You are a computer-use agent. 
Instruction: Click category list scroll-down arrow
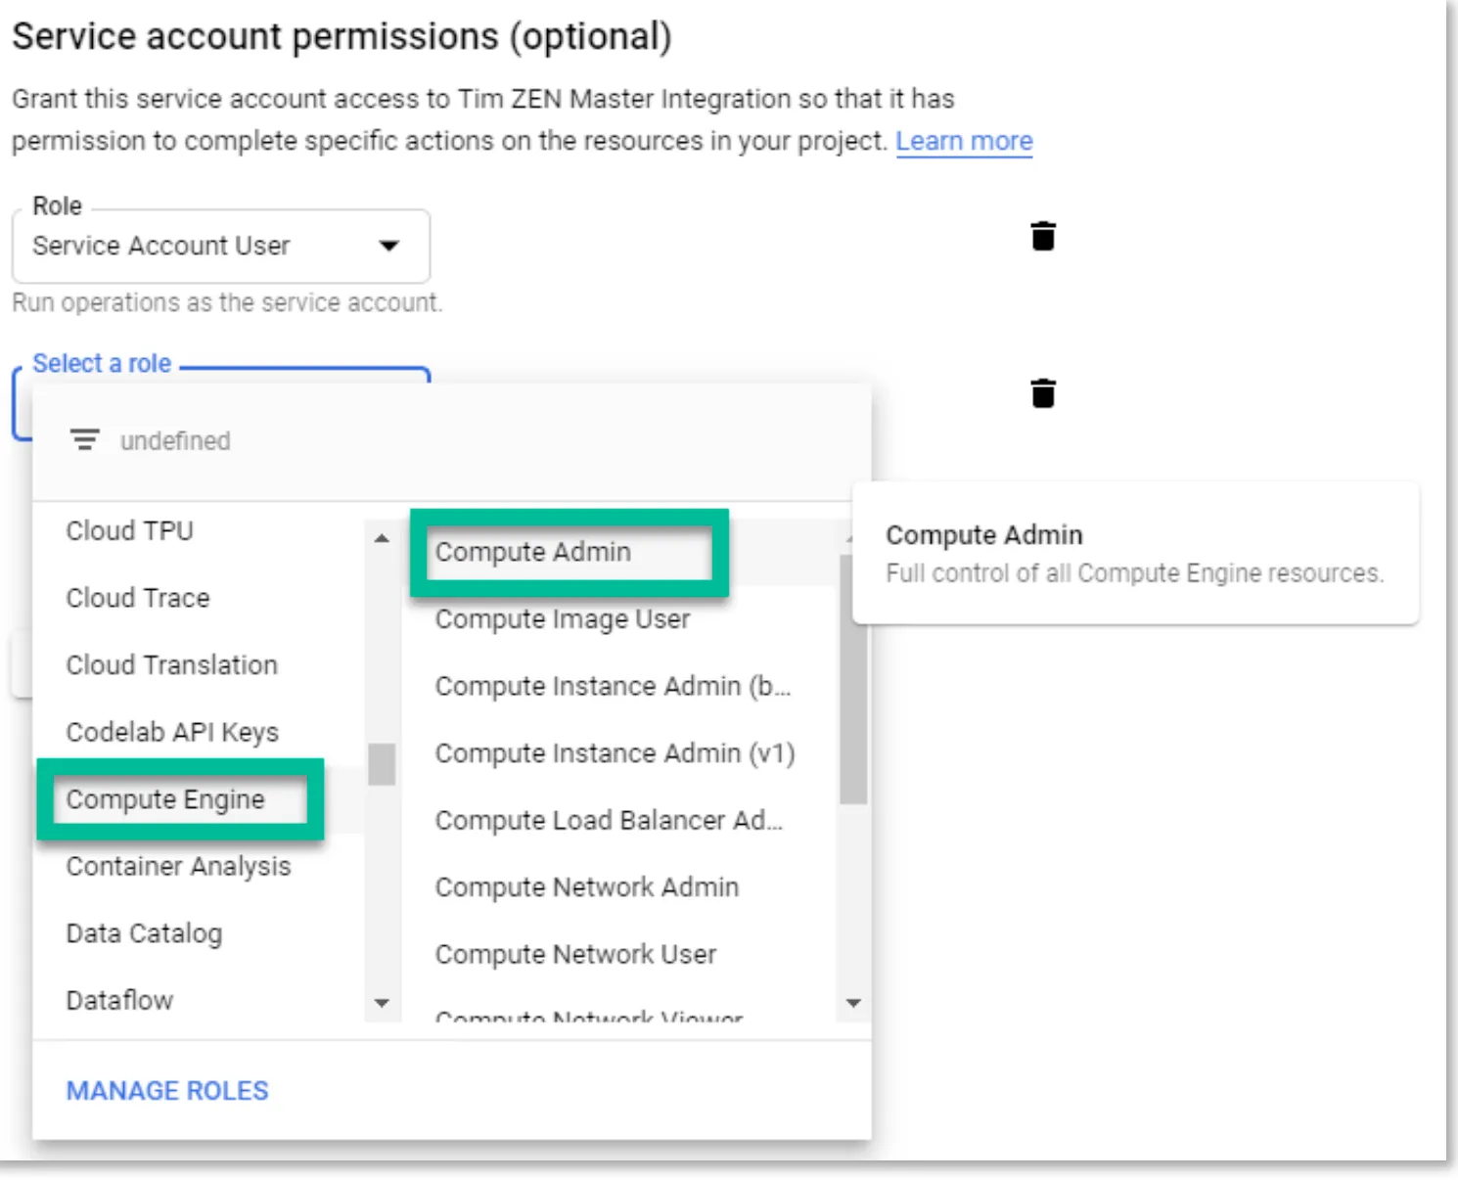[x=382, y=1003]
